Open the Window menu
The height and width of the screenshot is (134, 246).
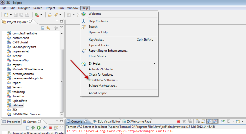(73, 8)
